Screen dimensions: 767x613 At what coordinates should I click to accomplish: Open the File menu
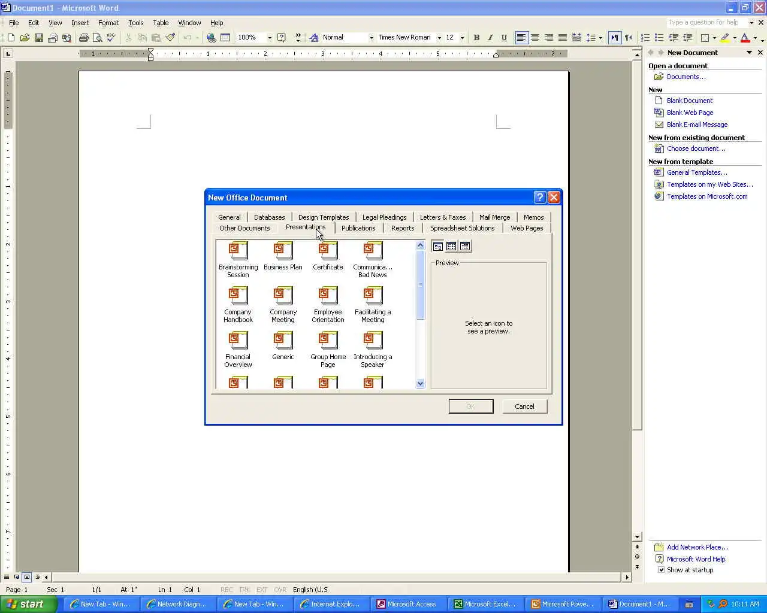coord(14,23)
